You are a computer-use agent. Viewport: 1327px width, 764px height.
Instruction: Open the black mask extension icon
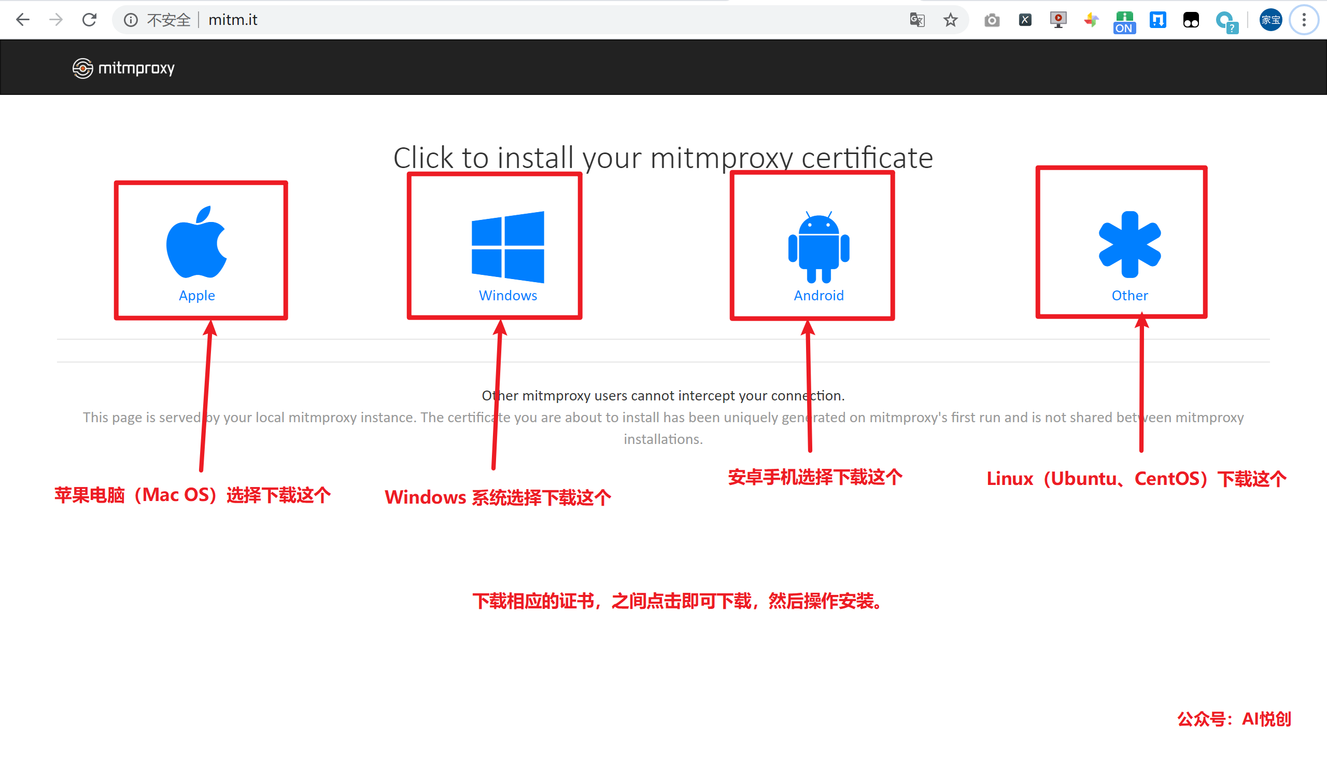tap(1191, 20)
